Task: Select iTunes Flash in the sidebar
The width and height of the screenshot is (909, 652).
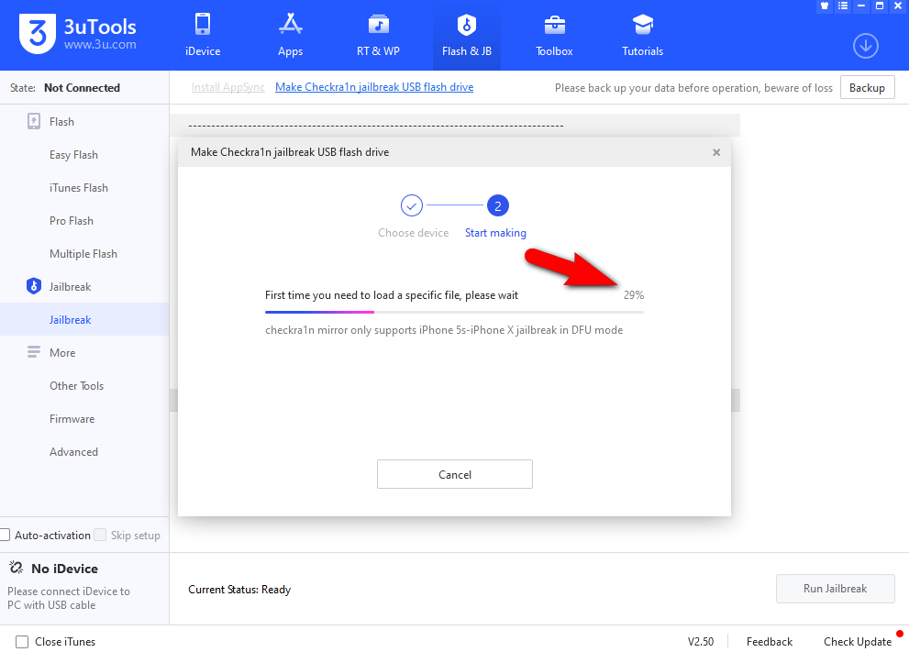Action: (x=79, y=188)
